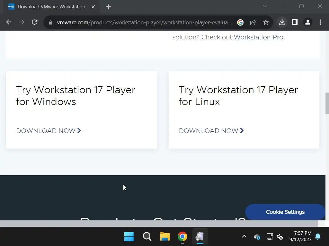The width and height of the screenshot is (329, 246).
Task: Click the page vertical scrollbar thumb
Action: [x=327, y=103]
